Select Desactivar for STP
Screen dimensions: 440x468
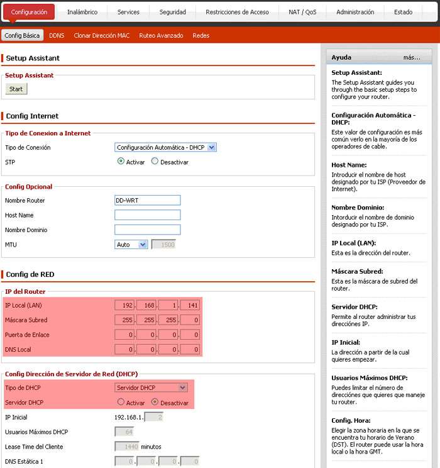[155, 162]
